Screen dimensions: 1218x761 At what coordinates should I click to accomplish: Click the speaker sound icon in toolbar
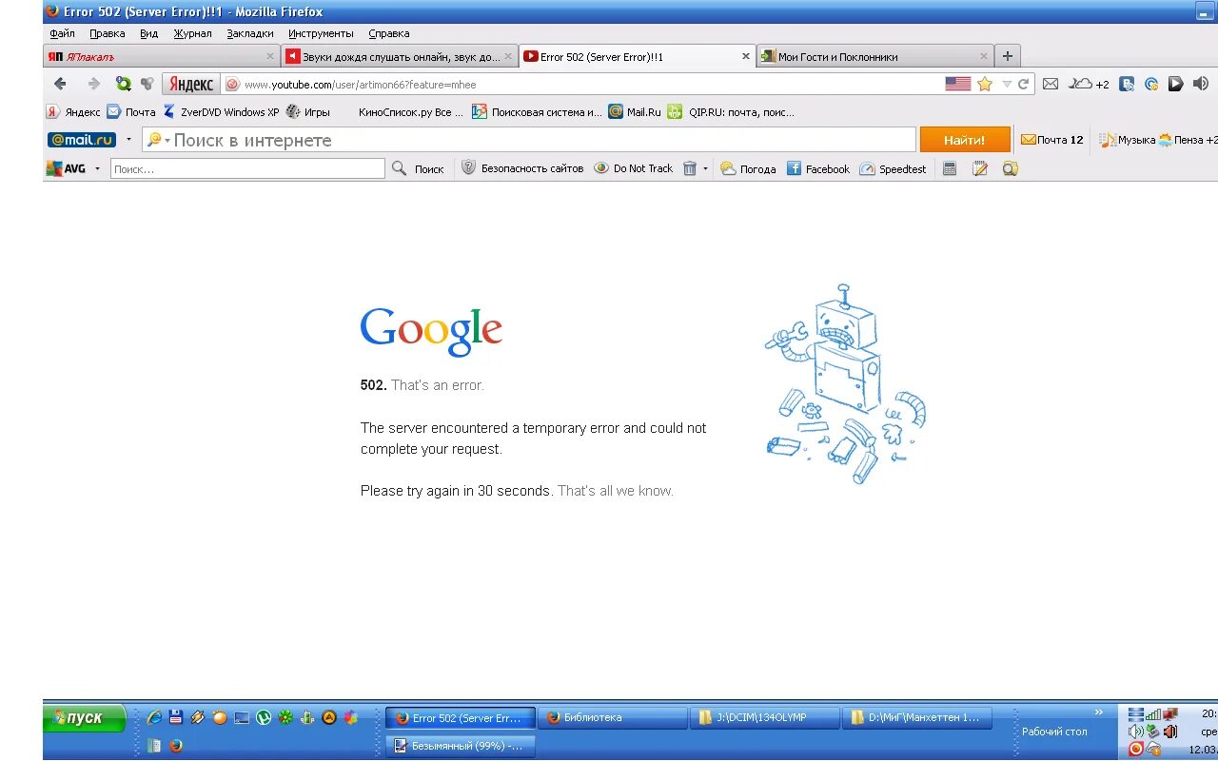(1200, 84)
